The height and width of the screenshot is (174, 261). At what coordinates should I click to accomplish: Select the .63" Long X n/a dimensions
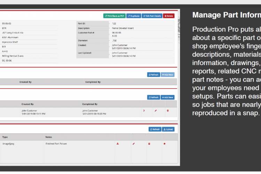13,33
